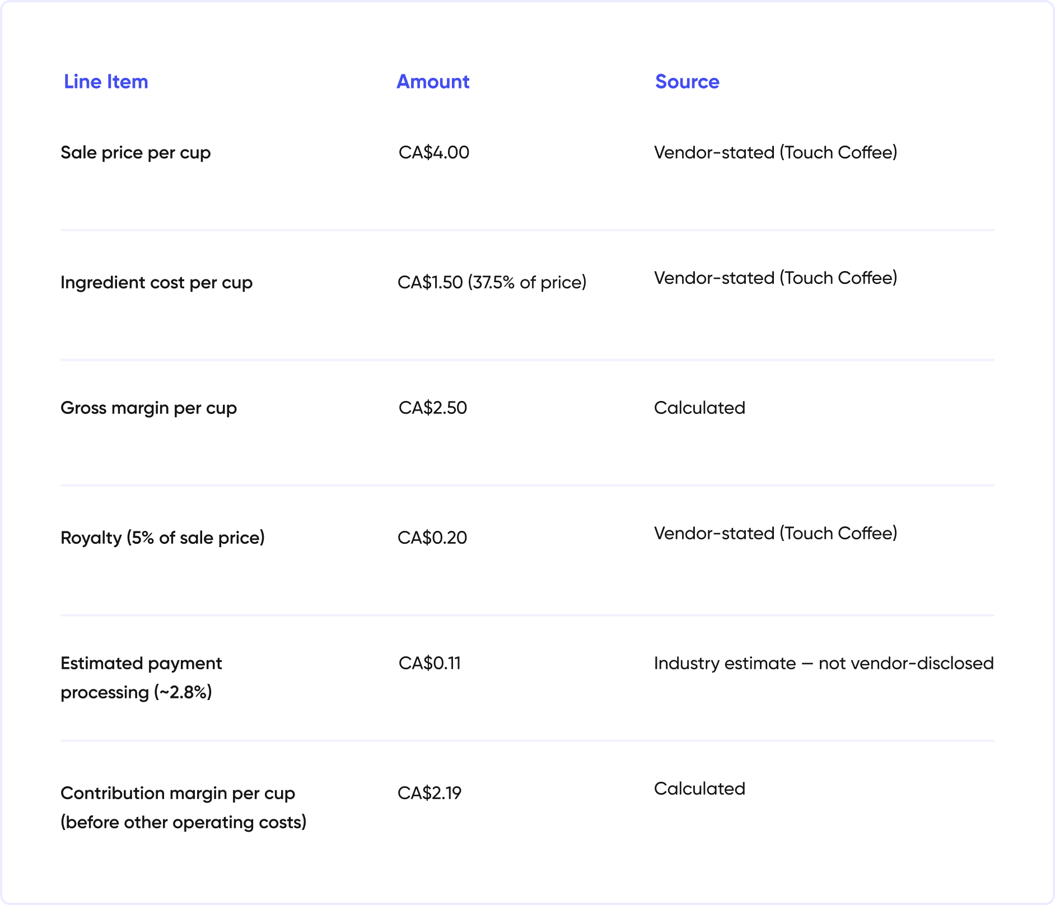Click the CA$0.11 processing amount
Screen dimensions: 1055x905
click(430, 663)
